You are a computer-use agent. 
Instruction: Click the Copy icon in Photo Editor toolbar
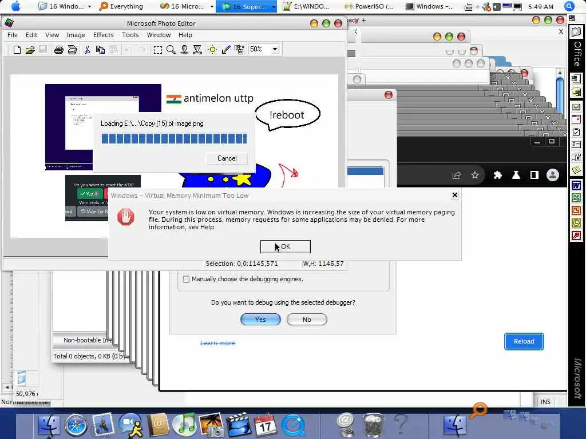[100, 50]
